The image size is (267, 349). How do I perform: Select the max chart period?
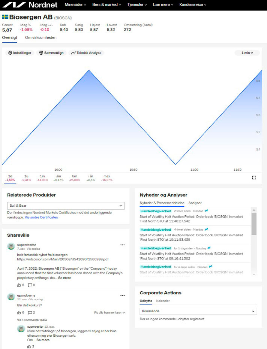coord(107,178)
